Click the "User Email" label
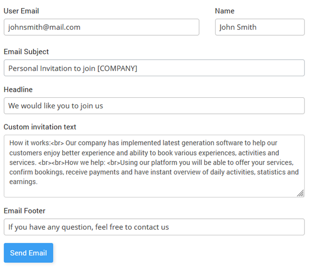Image resolution: width=321 pixels, height=278 pixels. pyautogui.click(x=21, y=11)
